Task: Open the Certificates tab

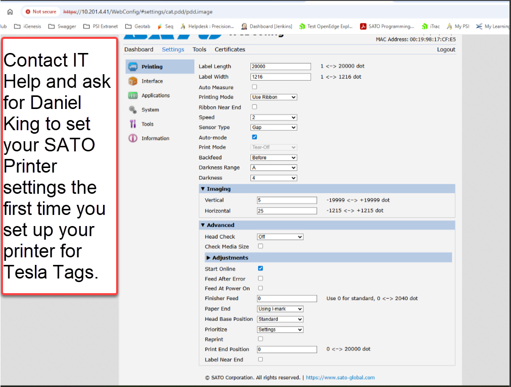Action: click(230, 49)
